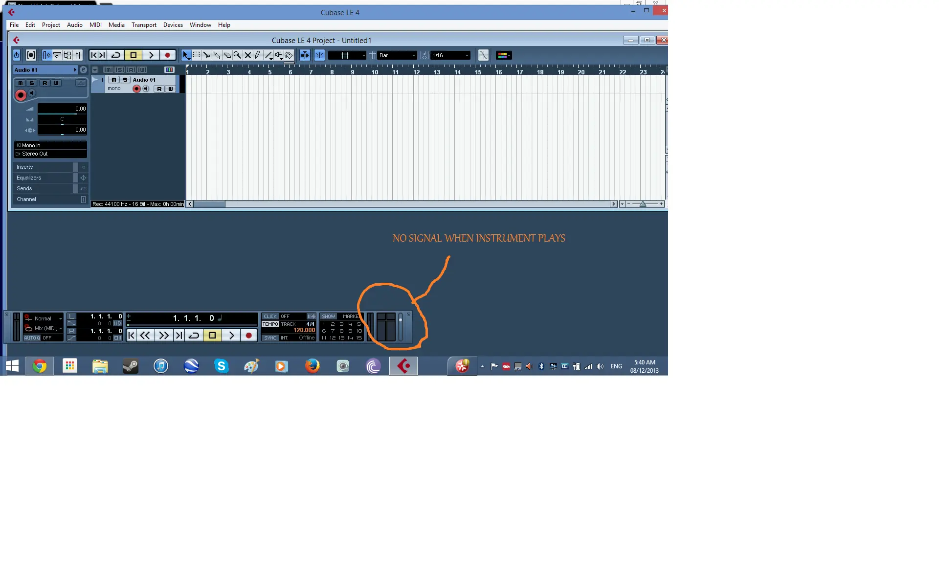This screenshot has height=587, width=939.
Task: Toggle Snap on/off button in toolbar
Action: 319,55
